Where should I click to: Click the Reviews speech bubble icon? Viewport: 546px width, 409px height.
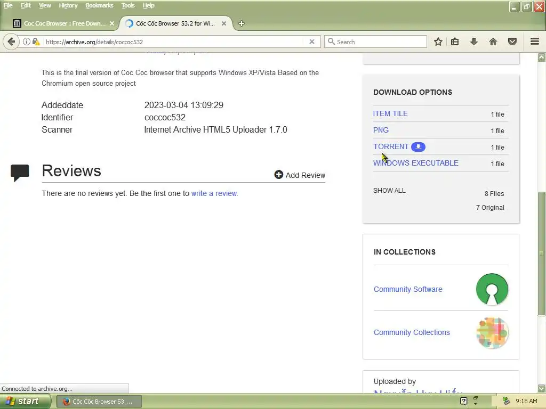[20, 173]
